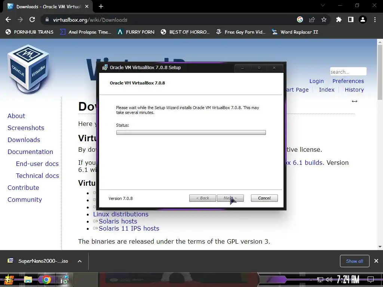This screenshot has height=287, width=383.
Task: Toggle the Chrome side panel icon
Action: click(x=351, y=19)
